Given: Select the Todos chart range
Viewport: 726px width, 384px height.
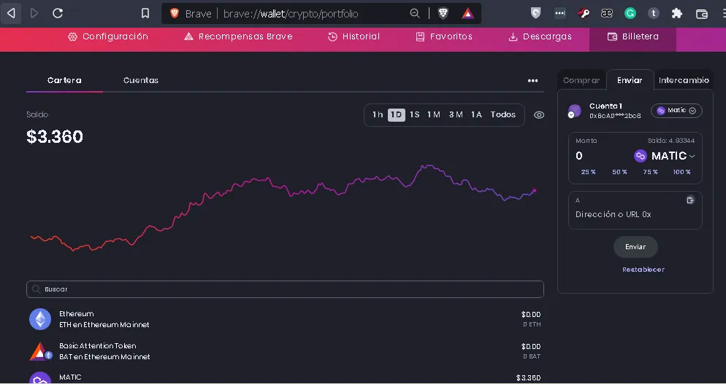Looking at the screenshot, I should (x=503, y=114).
